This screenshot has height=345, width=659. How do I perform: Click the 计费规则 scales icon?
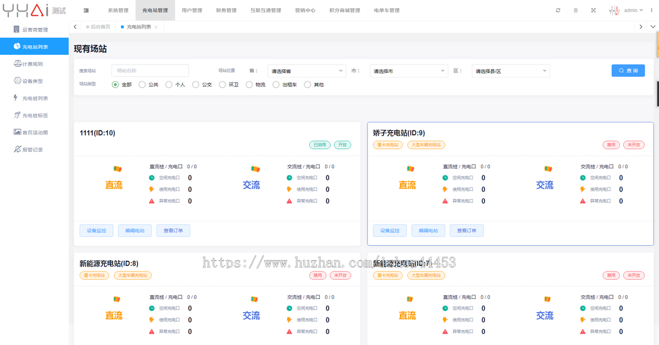[x=17, y=64]
